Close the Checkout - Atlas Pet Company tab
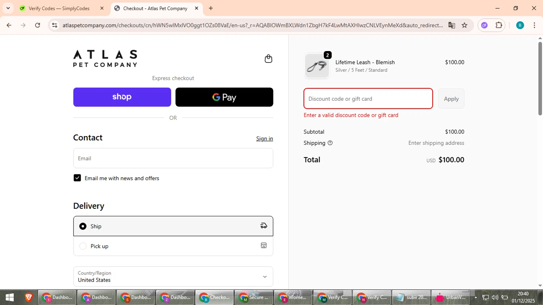543x305 pixels. [197, 8]
